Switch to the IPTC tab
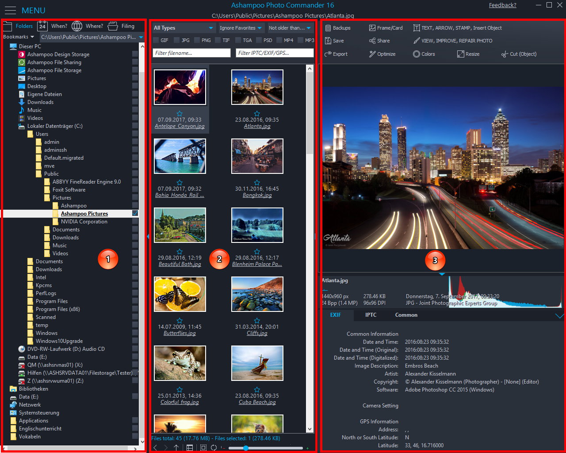 [371, 315]
